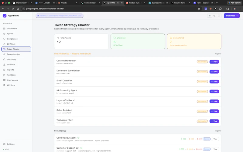The height and width of the screenshot is (152, 243).
Task: Click the Unchartered summary card
Action: click(194, 41)
